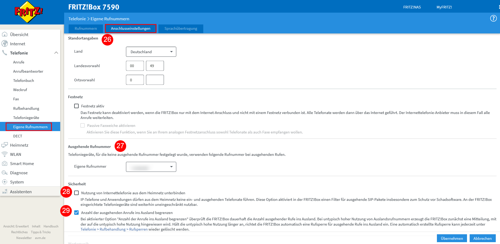Click the Landesvorwahl field containing 49

[155, 66]
